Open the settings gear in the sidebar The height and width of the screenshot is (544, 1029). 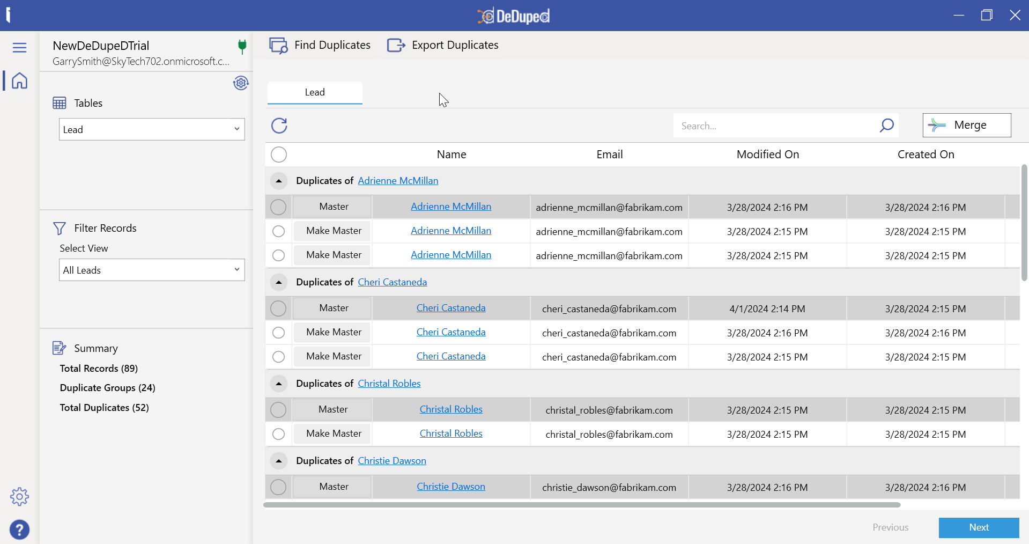tap(19, 497)
